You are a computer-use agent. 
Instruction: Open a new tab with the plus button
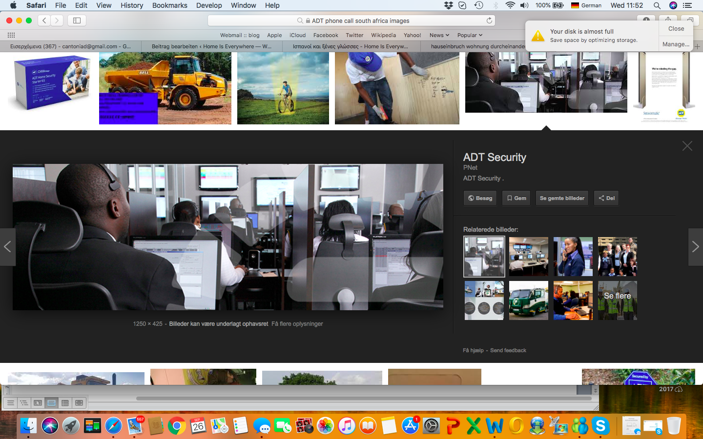point(698,46)
